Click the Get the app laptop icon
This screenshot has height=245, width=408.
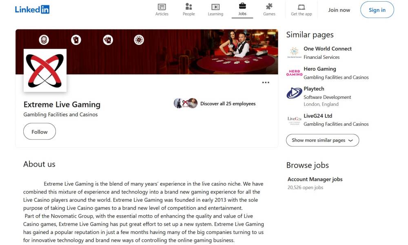302,7
